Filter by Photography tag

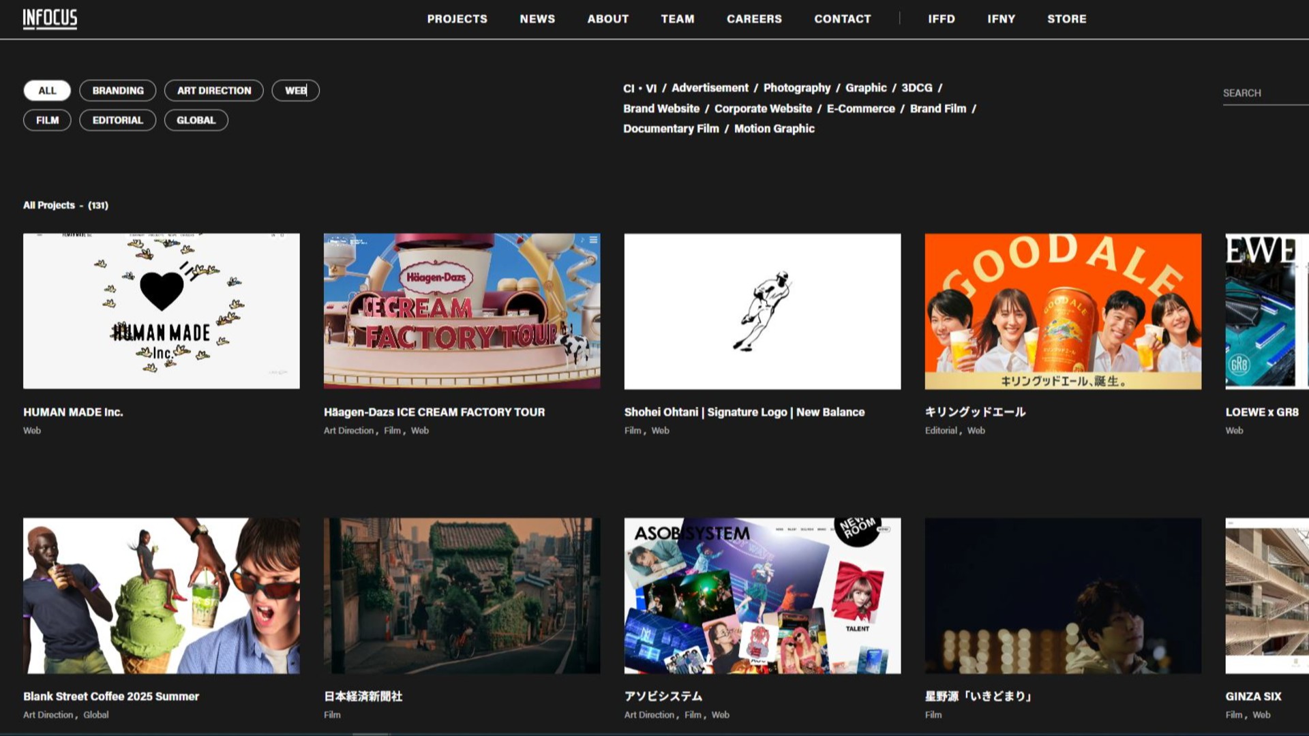tap(796, 88)
